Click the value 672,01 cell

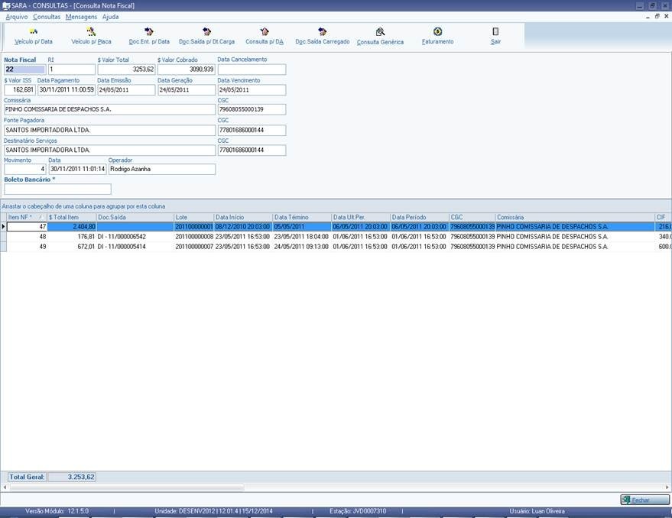[x=72, y=247]
